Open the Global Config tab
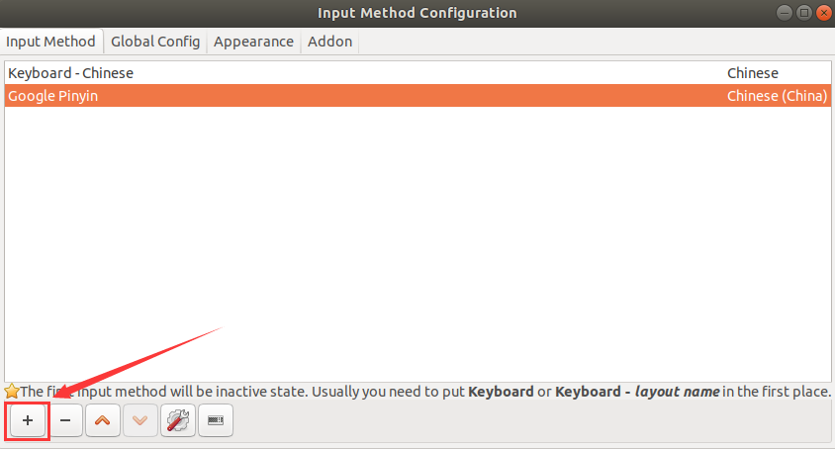This screenshot has height=449, width=835. click(x=155, y=42)
